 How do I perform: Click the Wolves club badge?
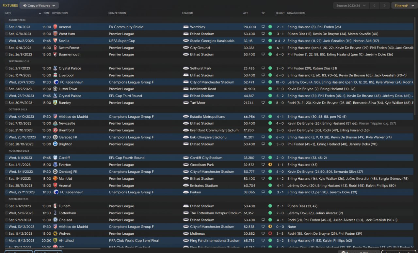pos(55,234)
